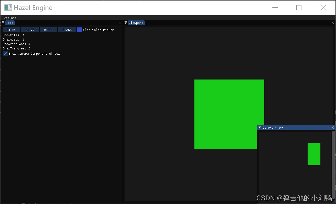
Task: Open the Flat Color Picker swatch
Action: tap(79, 30)
